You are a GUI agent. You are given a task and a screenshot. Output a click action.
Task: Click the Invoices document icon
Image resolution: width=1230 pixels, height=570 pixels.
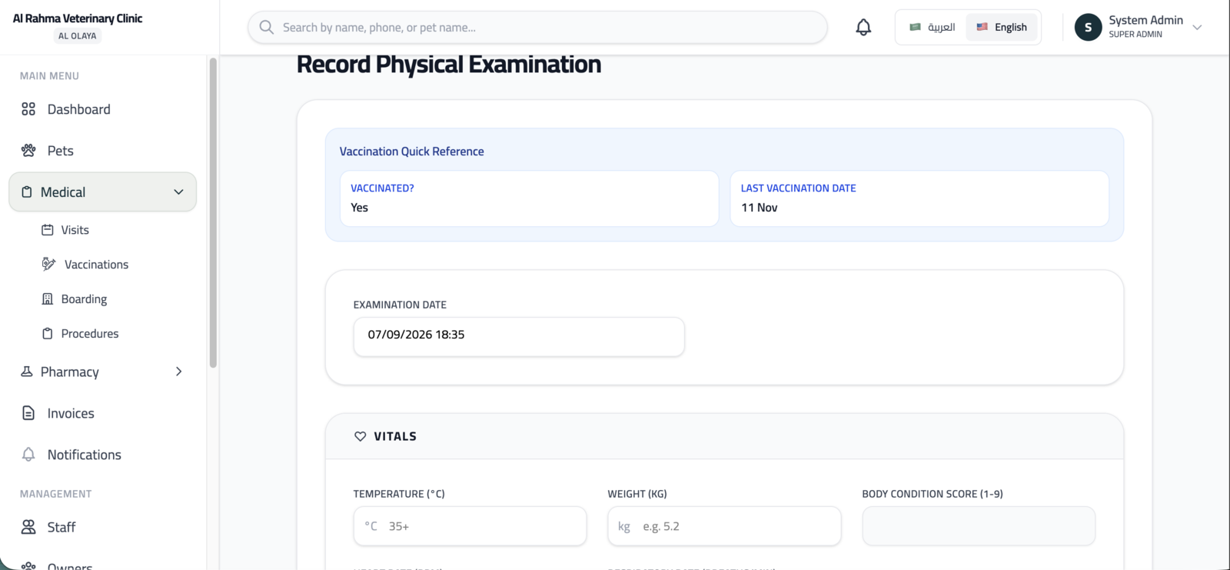28,413
